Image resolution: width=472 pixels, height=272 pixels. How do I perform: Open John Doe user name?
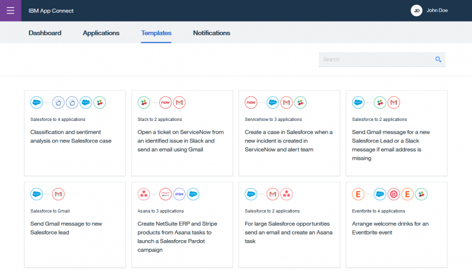pyautogui.click(x=437, y=10)
